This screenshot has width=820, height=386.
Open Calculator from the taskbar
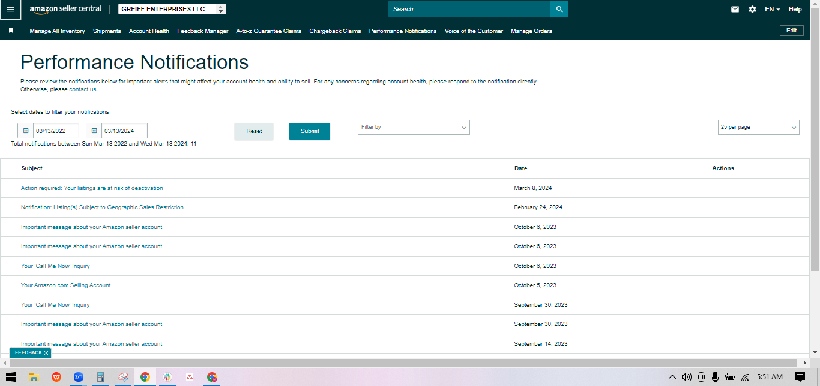(x=100, y=377)
